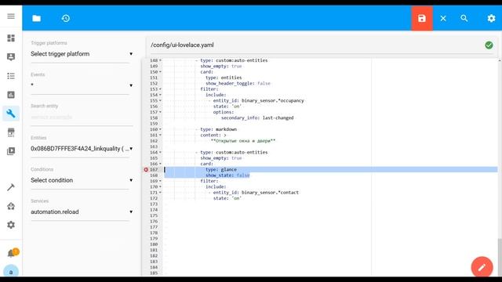The width and height of the screenshot is (502, 282).
Task: Open the Select trigger platform dropdown
Action: tap(82, 54)
